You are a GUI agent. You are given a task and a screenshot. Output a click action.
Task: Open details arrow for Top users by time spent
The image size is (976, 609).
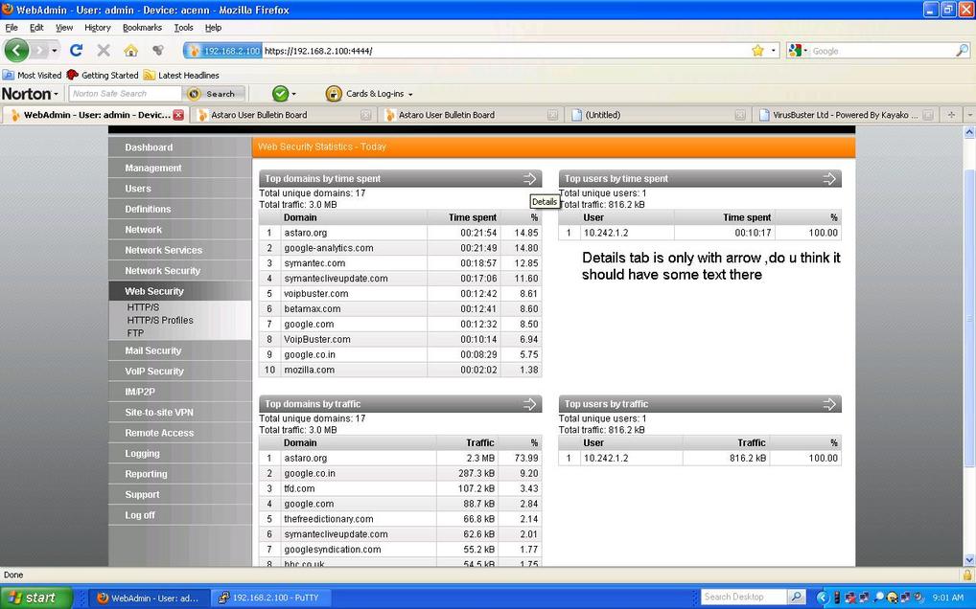[x=829, y=179]
